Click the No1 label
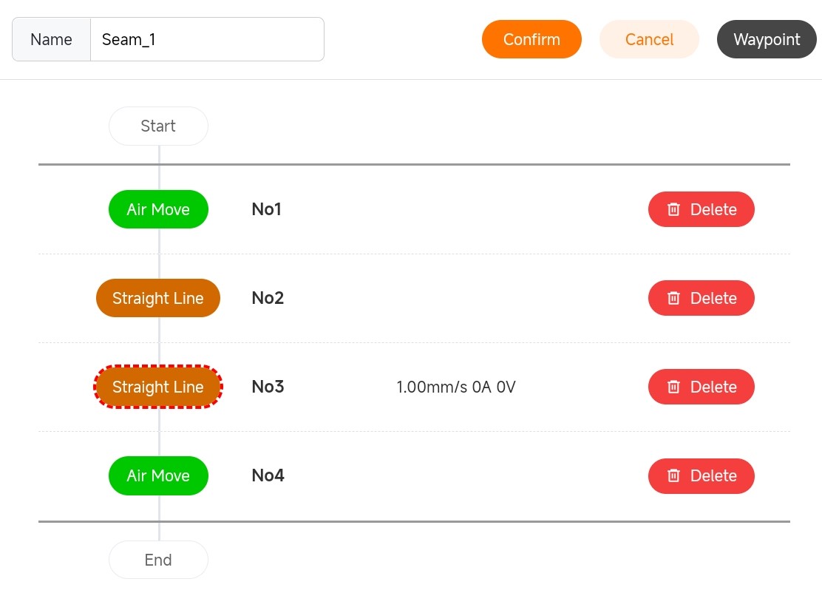822x593 pixels. [267, 209]
